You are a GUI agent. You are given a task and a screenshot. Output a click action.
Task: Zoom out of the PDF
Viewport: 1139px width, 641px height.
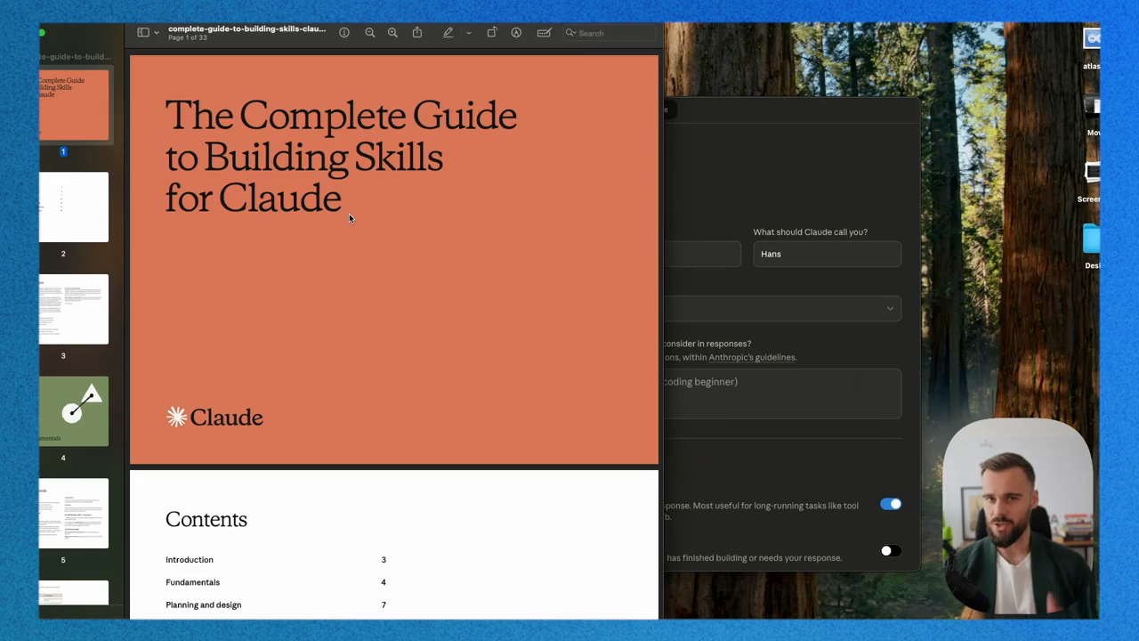370,33
